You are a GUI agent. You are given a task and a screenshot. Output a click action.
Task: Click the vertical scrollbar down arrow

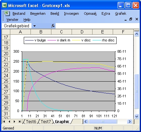click(x=137, y=116)
